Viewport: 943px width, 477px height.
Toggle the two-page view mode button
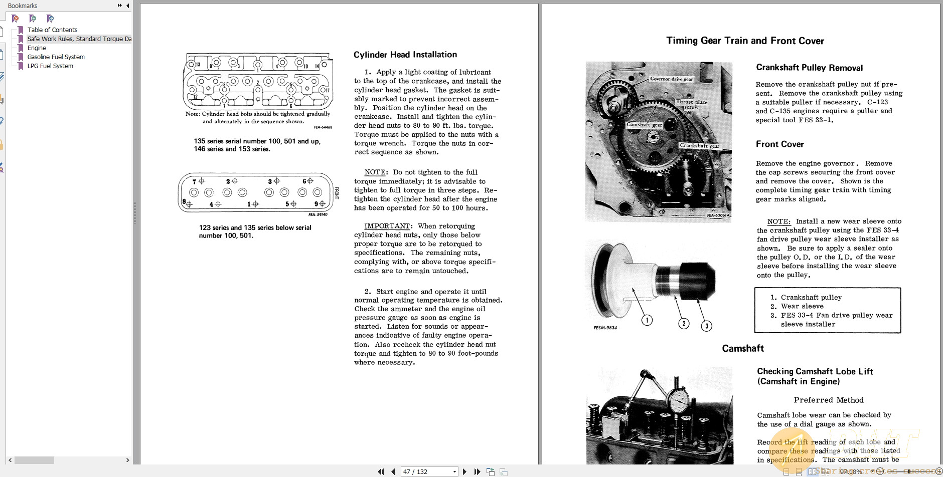click(813, 471)
